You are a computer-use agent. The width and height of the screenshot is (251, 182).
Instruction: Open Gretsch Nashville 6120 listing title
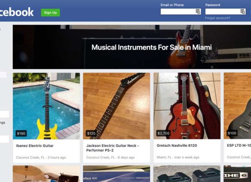(x=177, y=146)
